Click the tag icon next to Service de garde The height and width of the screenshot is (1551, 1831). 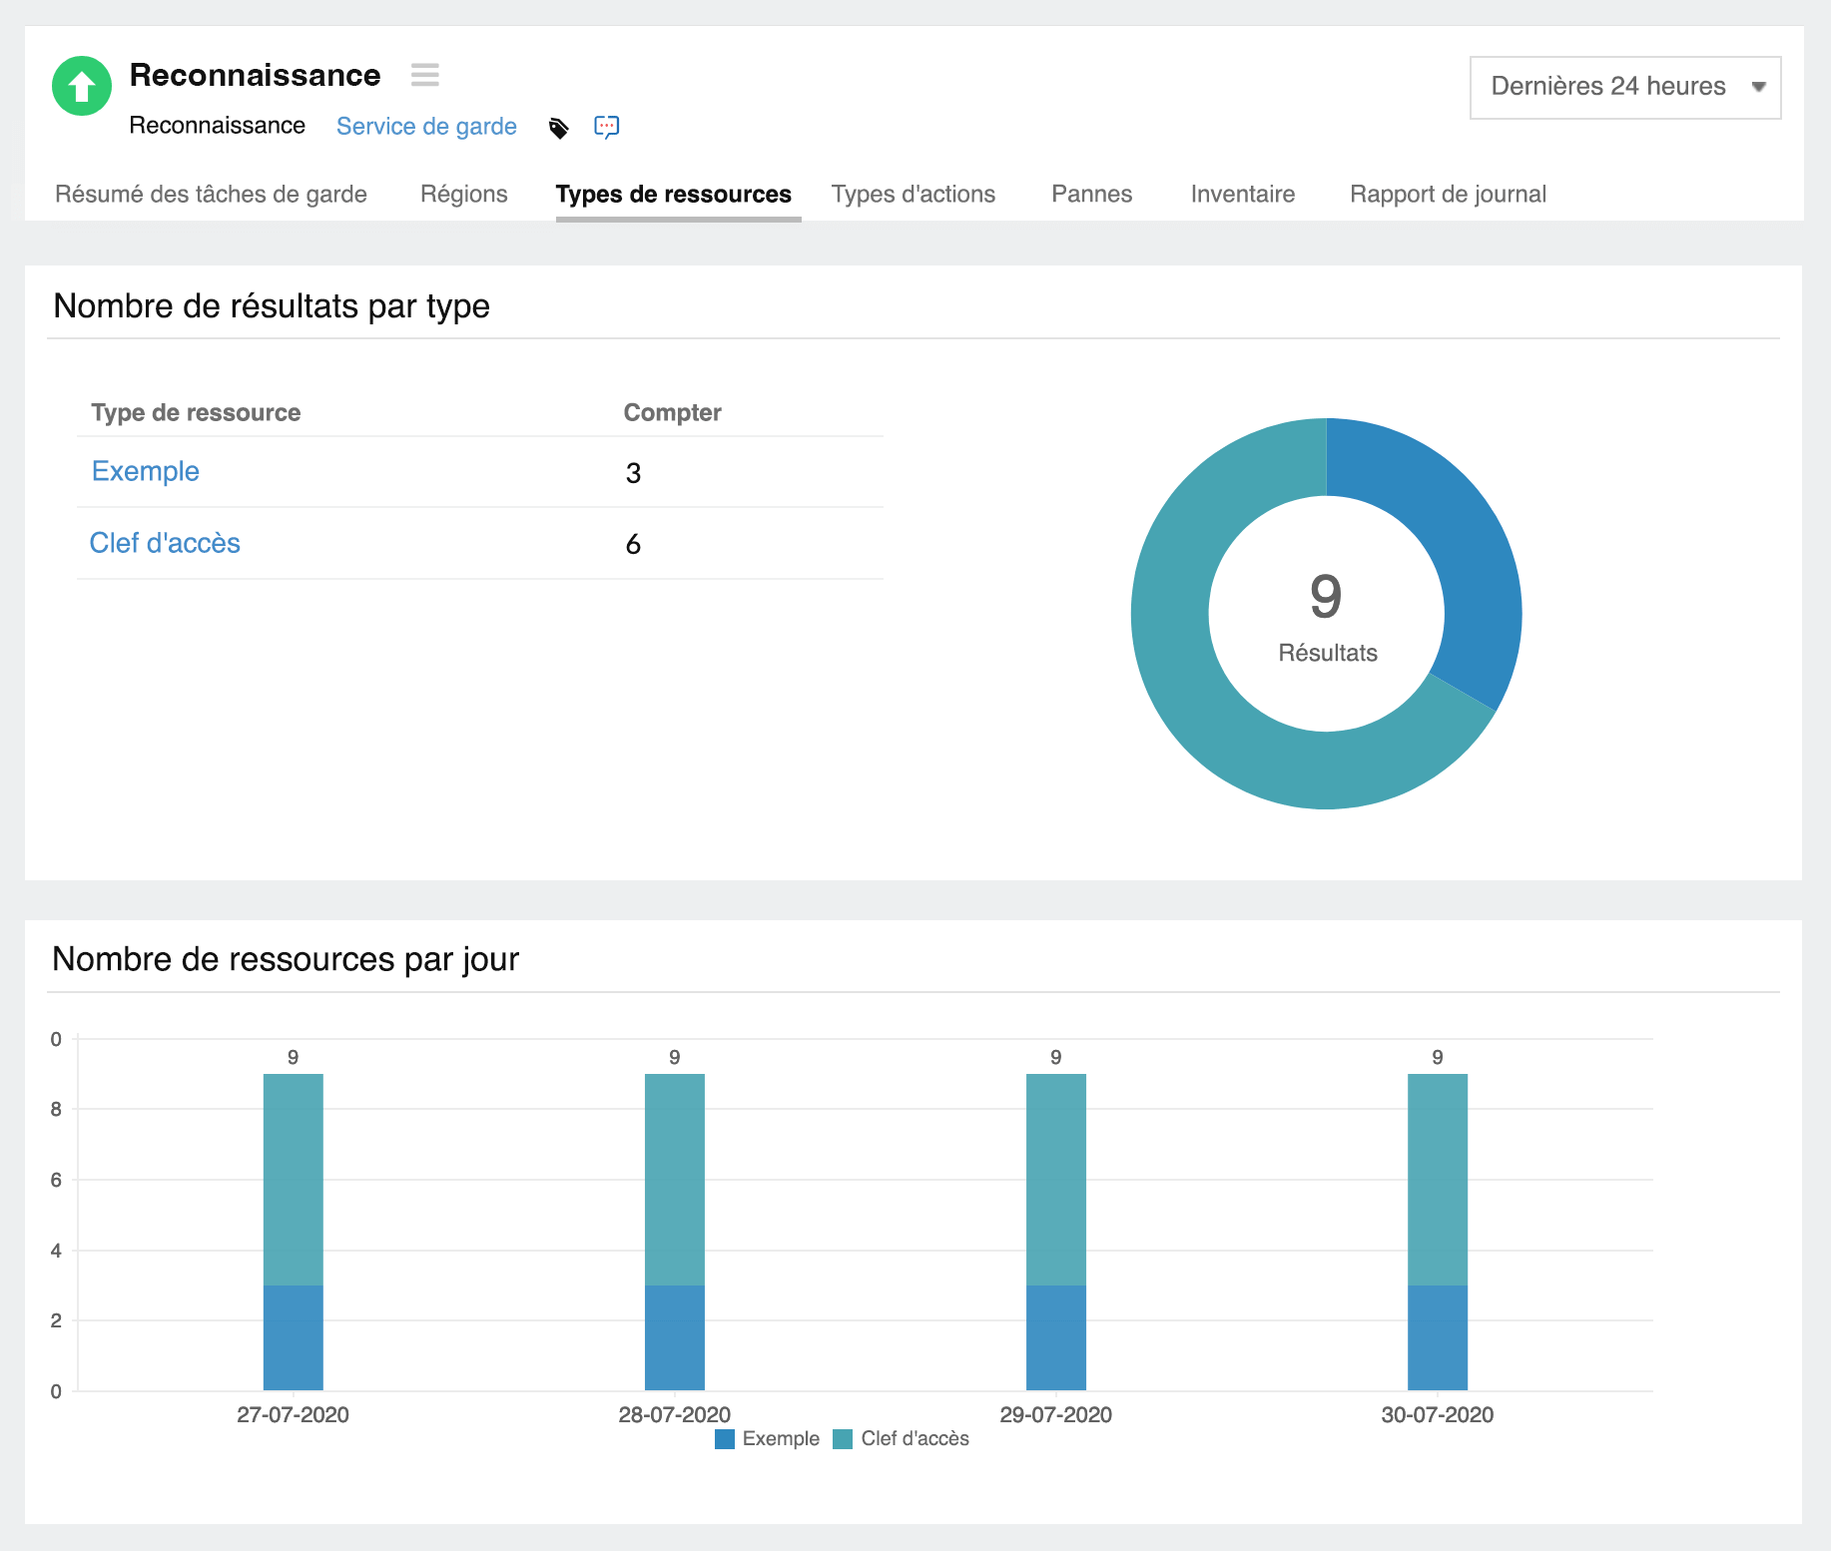click(559, 127)
